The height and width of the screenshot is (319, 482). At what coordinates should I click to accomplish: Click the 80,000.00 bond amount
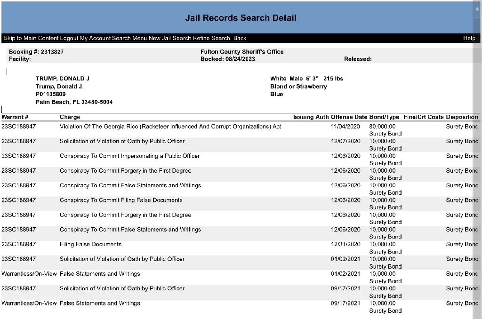tap(382, 126)
